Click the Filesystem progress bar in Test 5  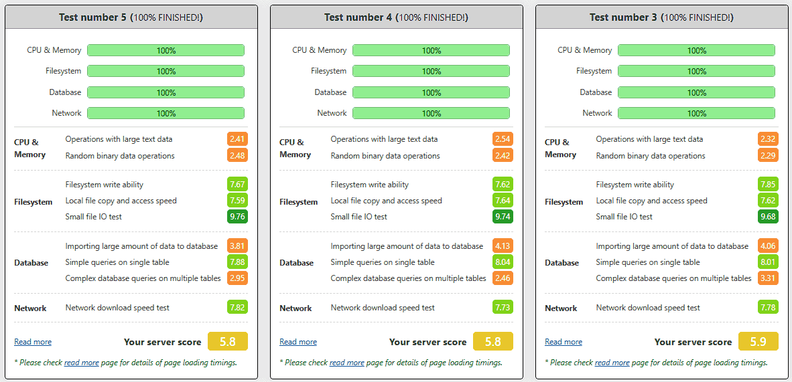[166, 71]
